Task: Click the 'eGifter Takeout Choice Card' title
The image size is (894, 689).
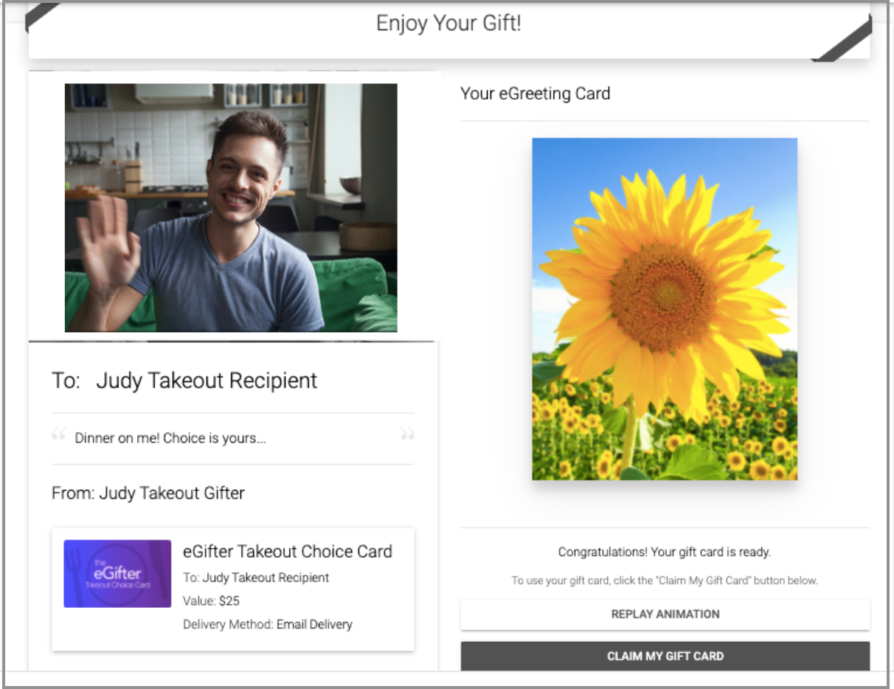Action: (x=288, y=551)
